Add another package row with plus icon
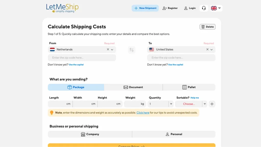Viewport: 261px width, 147px height. click(212, 104)
